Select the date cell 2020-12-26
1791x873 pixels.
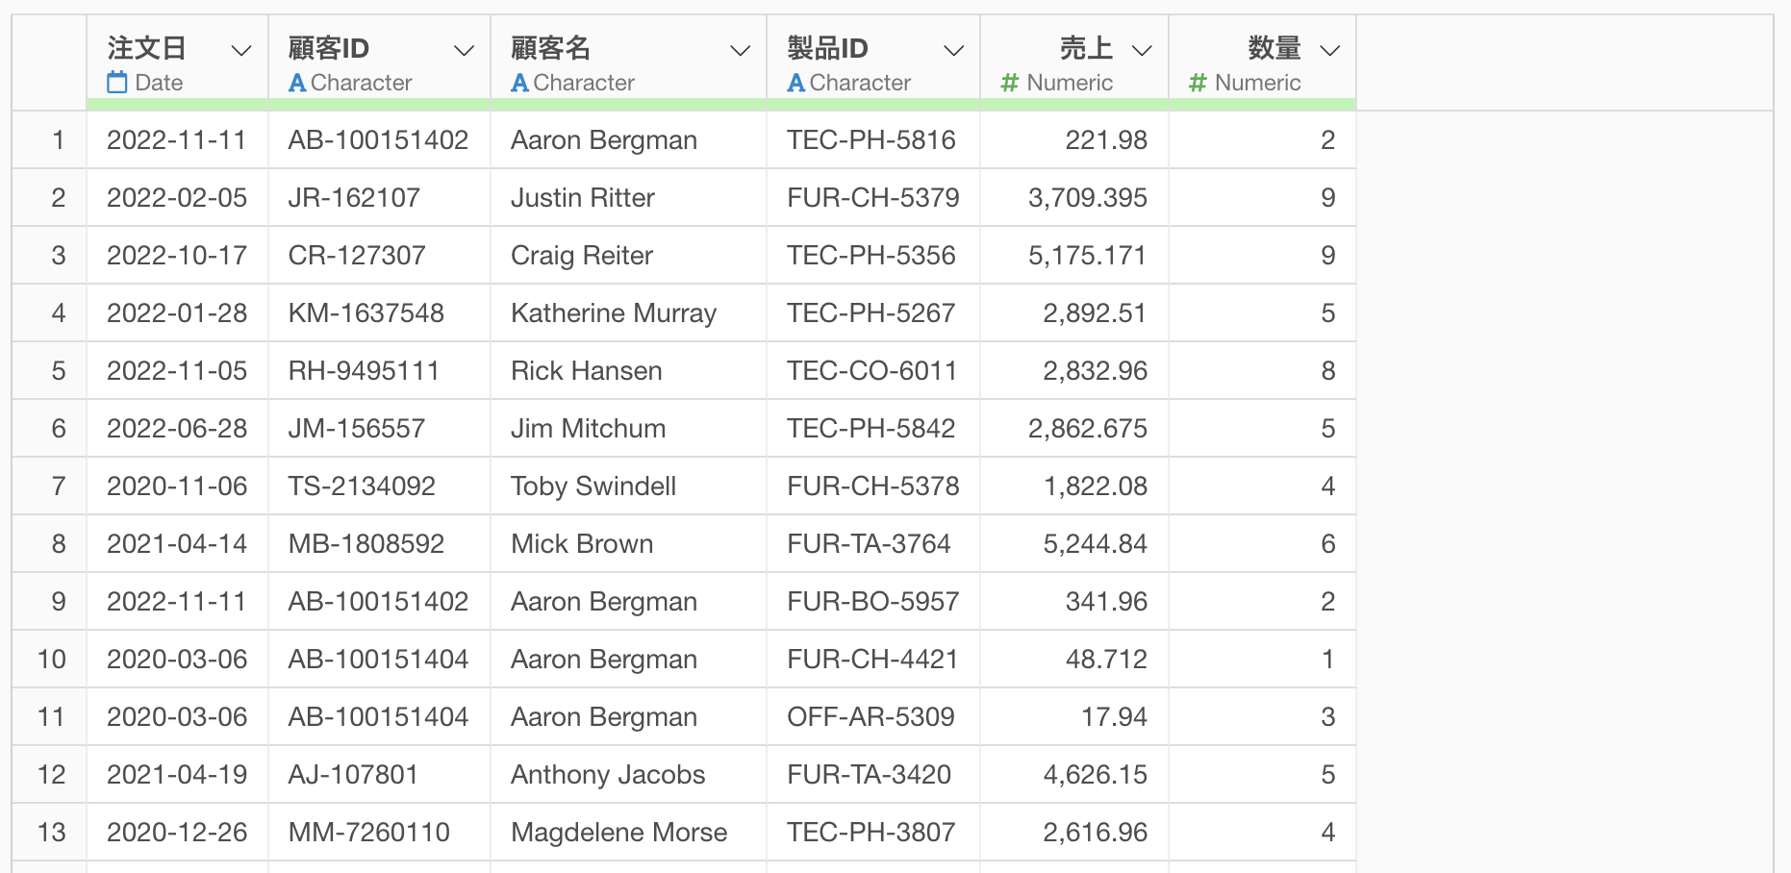(x=177, y=833)
